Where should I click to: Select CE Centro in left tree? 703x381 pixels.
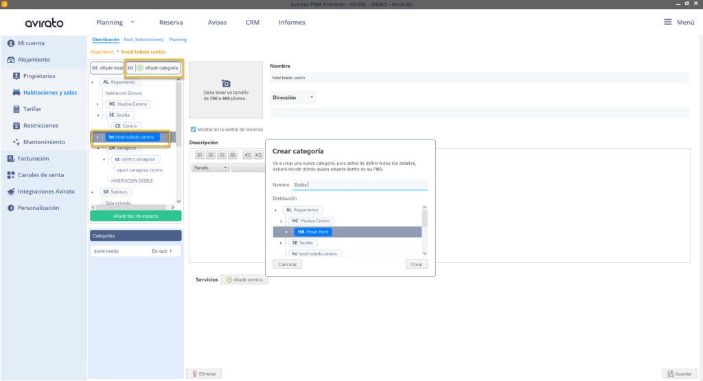(126, 126)
